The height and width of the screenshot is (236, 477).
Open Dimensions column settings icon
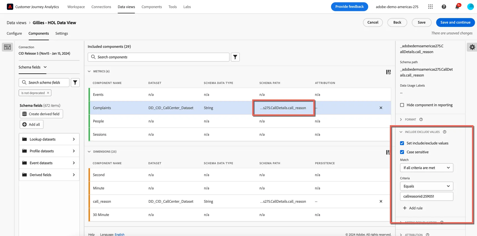[x=388, y=152]
